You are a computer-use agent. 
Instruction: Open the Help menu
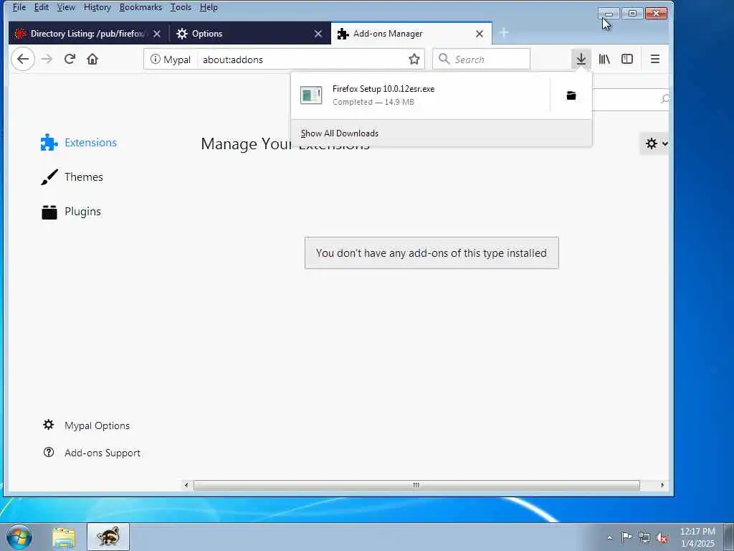(x=209, y=7)
